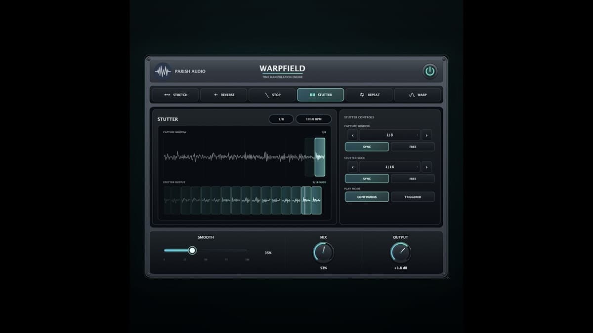Switch to the Repeat mode tab

coord(369,95)
